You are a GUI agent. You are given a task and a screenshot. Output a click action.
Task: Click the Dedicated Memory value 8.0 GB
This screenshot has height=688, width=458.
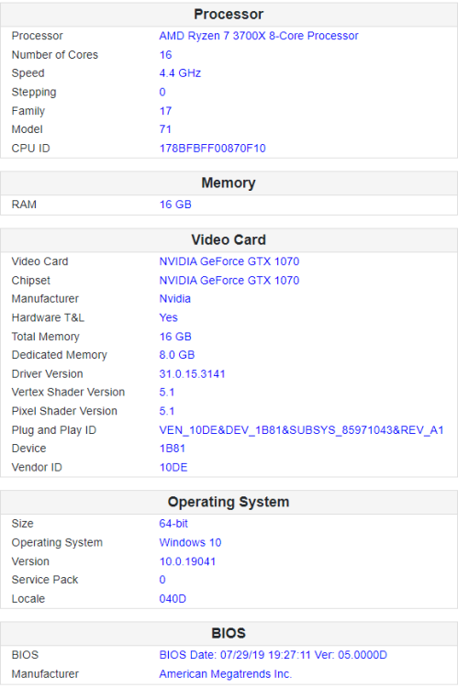coord(177,355)
